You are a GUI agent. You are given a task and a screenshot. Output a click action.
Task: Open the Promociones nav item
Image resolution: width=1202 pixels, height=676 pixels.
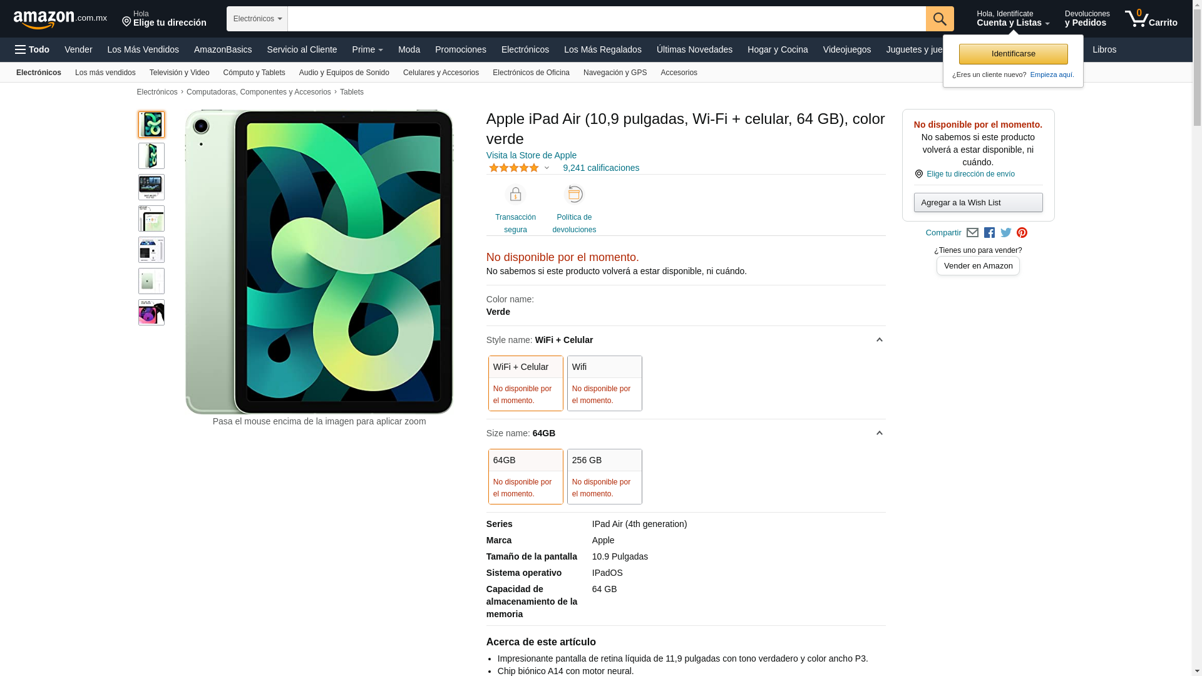[x=460, y=49]
